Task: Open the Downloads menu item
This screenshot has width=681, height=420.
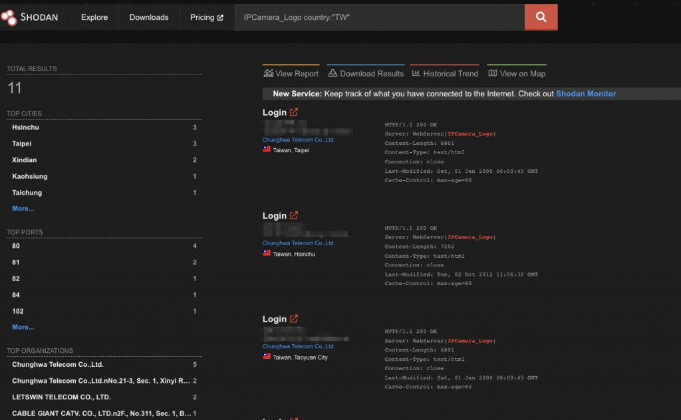Action: tap(149, 17)
